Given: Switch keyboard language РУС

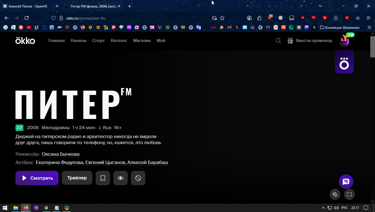Looking at the screenshot, I should [x=345, y=208].
